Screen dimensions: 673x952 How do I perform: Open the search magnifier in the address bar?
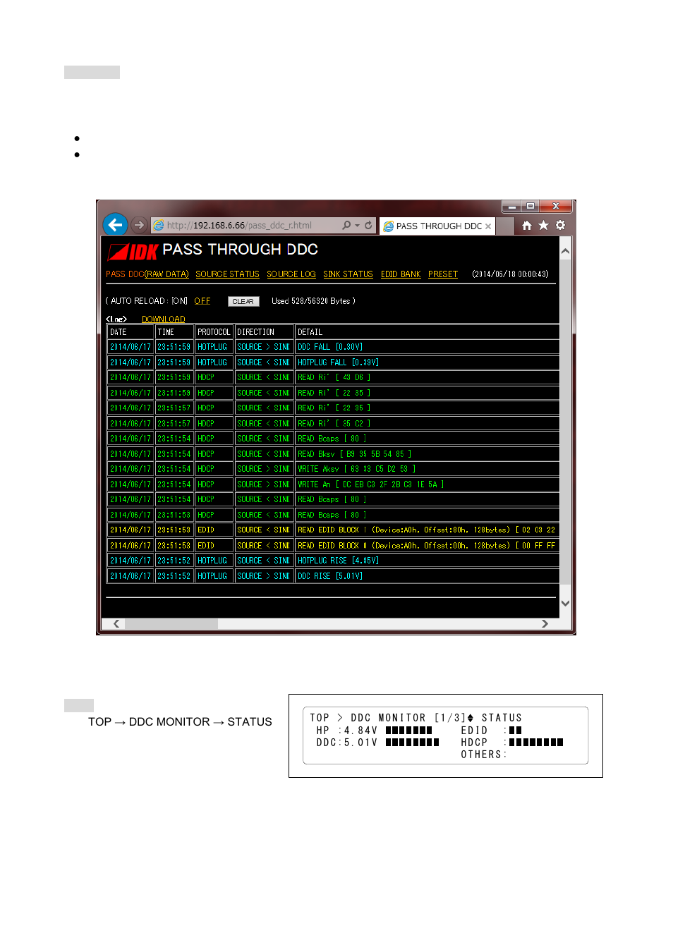click(346, 226)
